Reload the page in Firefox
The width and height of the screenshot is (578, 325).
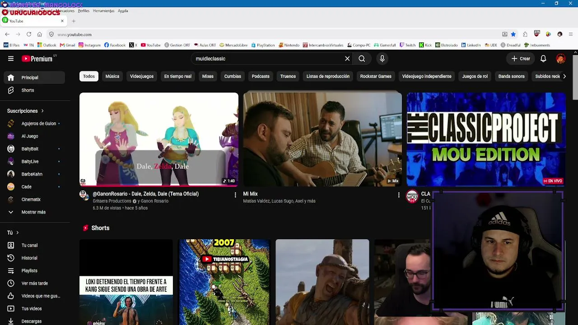click(x=29, y=34)
